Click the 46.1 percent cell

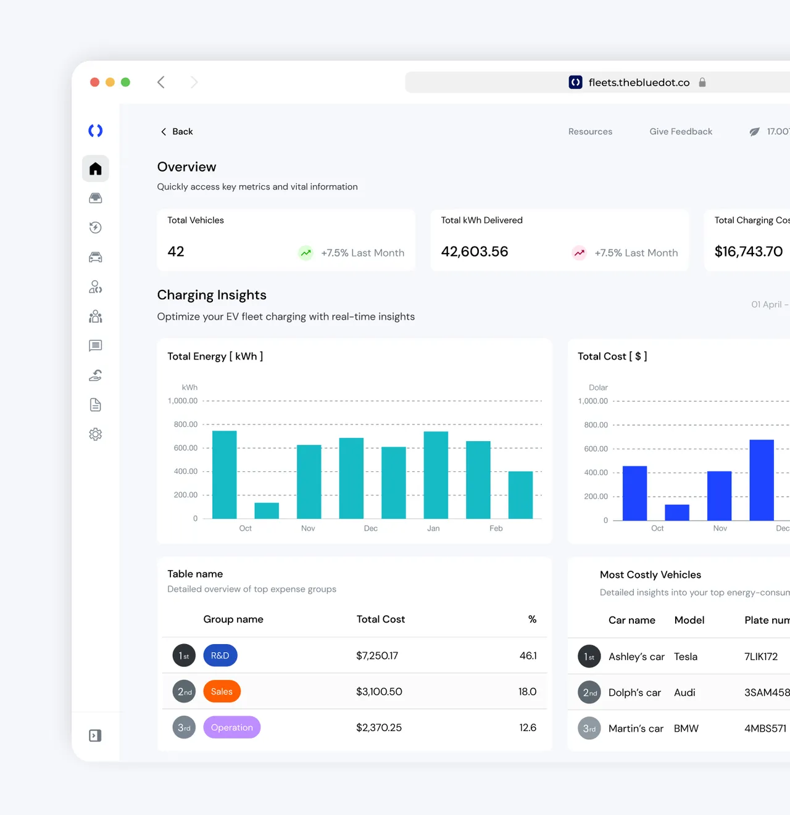tap(528, 655)
